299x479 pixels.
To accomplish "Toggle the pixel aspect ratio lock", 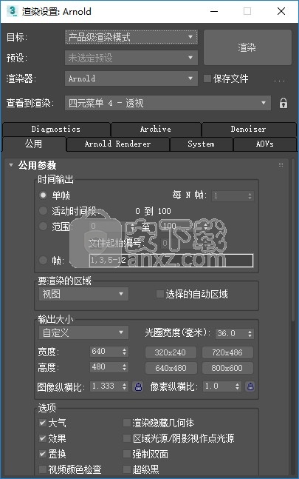I will tap(250, 386).
